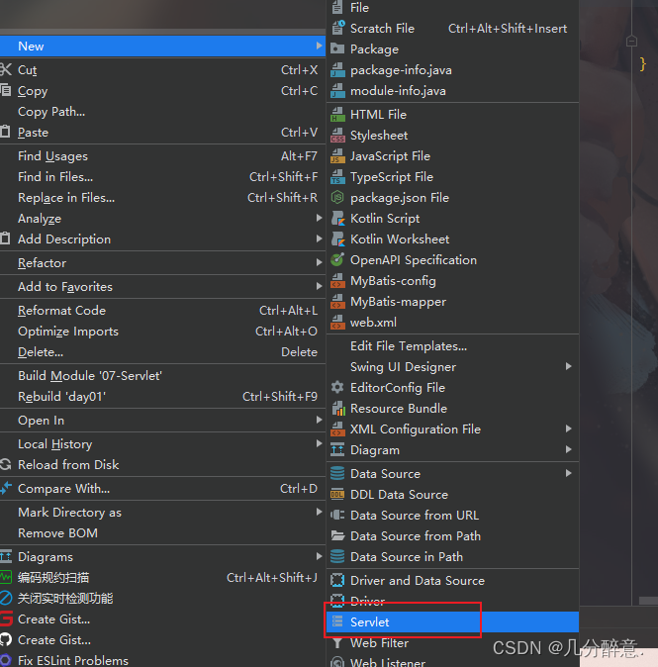
Task: Expand the Refactor submenu arrow
Action: pos(319,262)
